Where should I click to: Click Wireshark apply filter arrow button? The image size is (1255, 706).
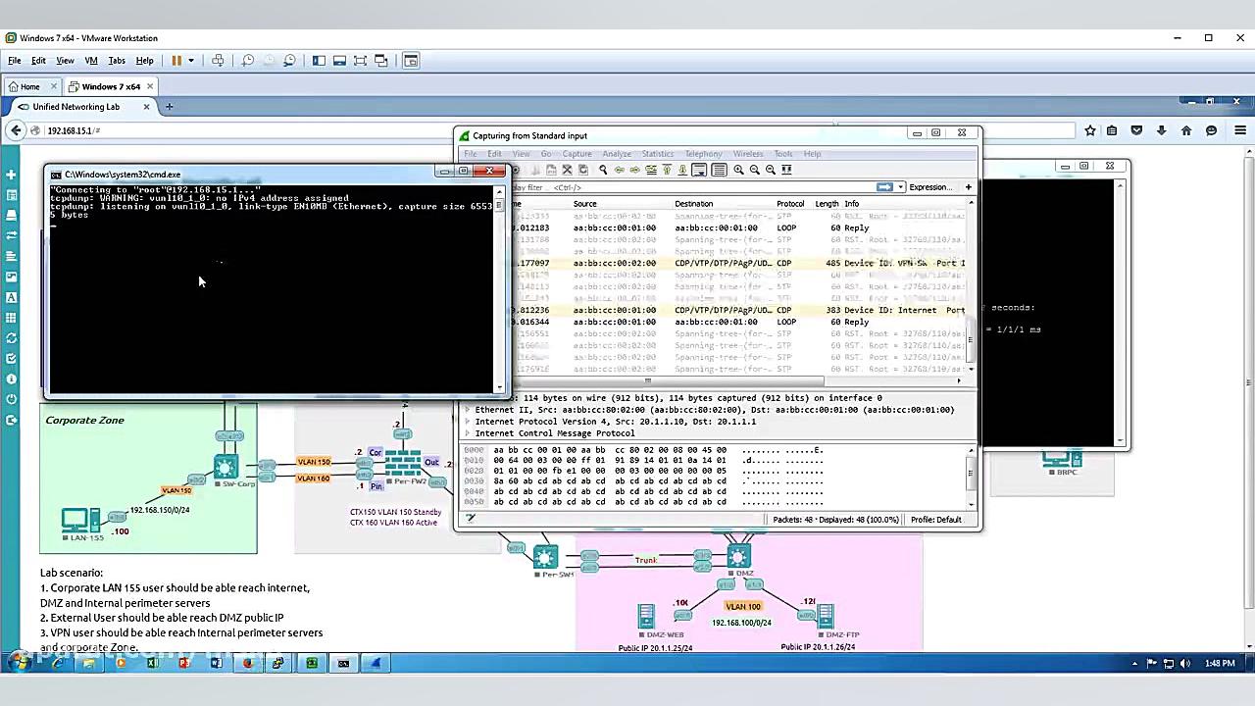coord(884,187)
